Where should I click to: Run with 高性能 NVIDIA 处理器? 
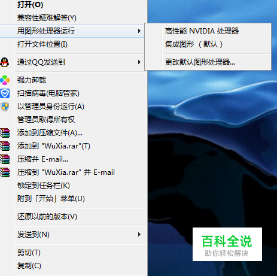tap(208, 31)
